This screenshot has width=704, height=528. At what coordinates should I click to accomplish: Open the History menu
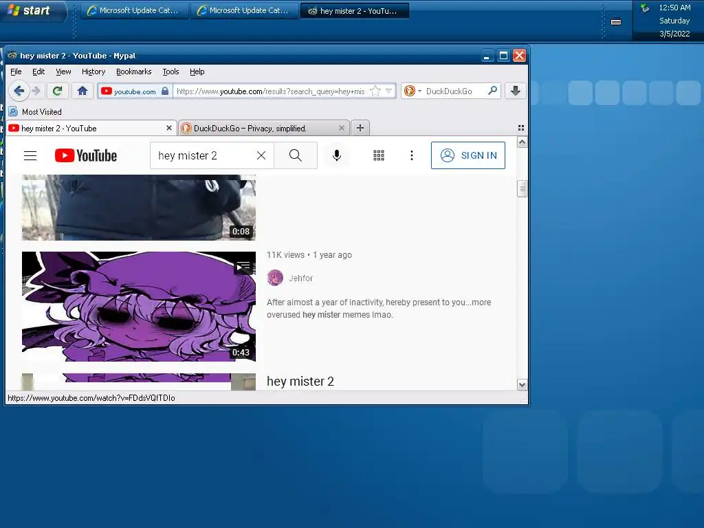click(93, 71)
